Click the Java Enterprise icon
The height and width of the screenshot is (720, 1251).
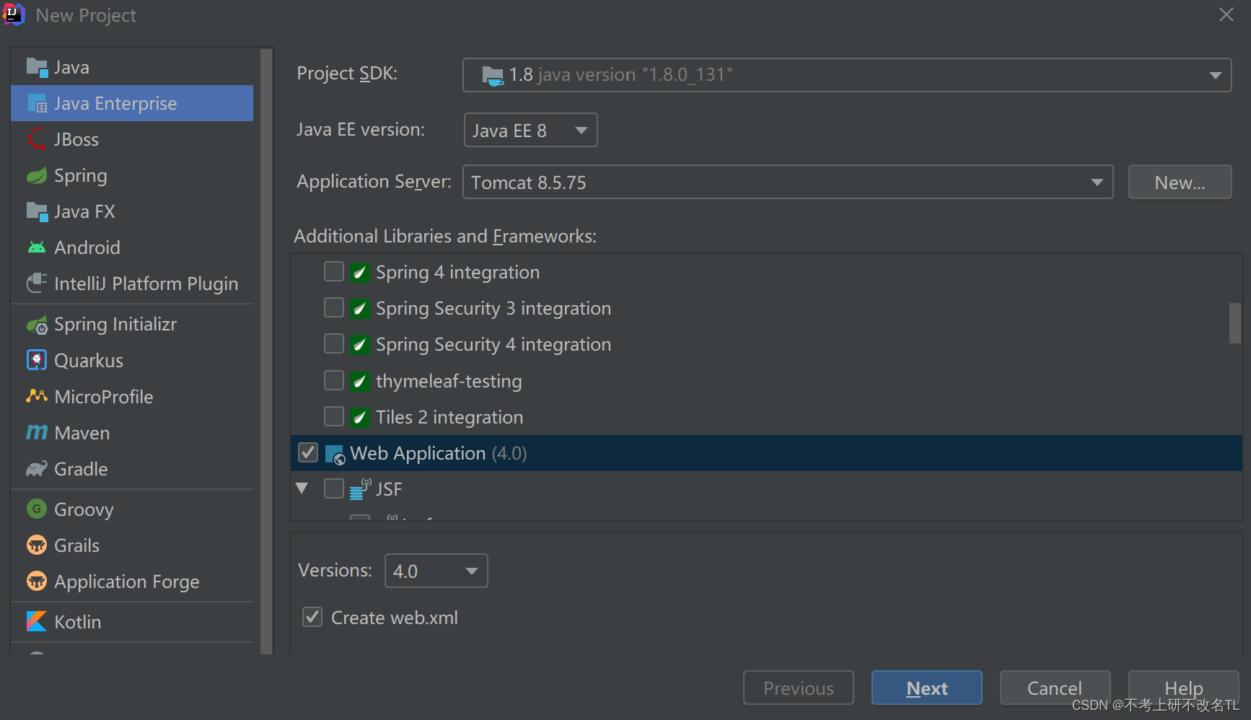(37, 103)
